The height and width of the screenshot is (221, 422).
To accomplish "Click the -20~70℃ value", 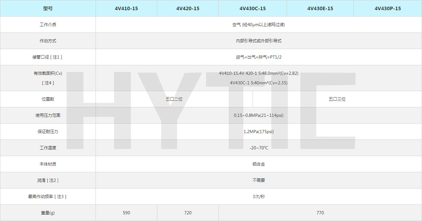I will click(x=259, y=148).
